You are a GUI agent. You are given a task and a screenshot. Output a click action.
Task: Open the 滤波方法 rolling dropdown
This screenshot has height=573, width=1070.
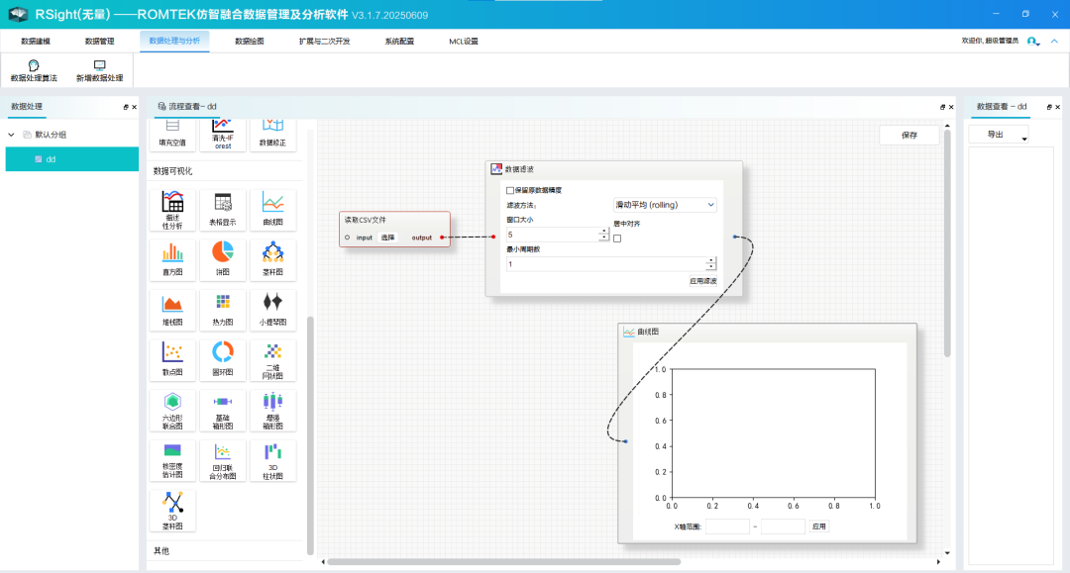pos(665,205)
